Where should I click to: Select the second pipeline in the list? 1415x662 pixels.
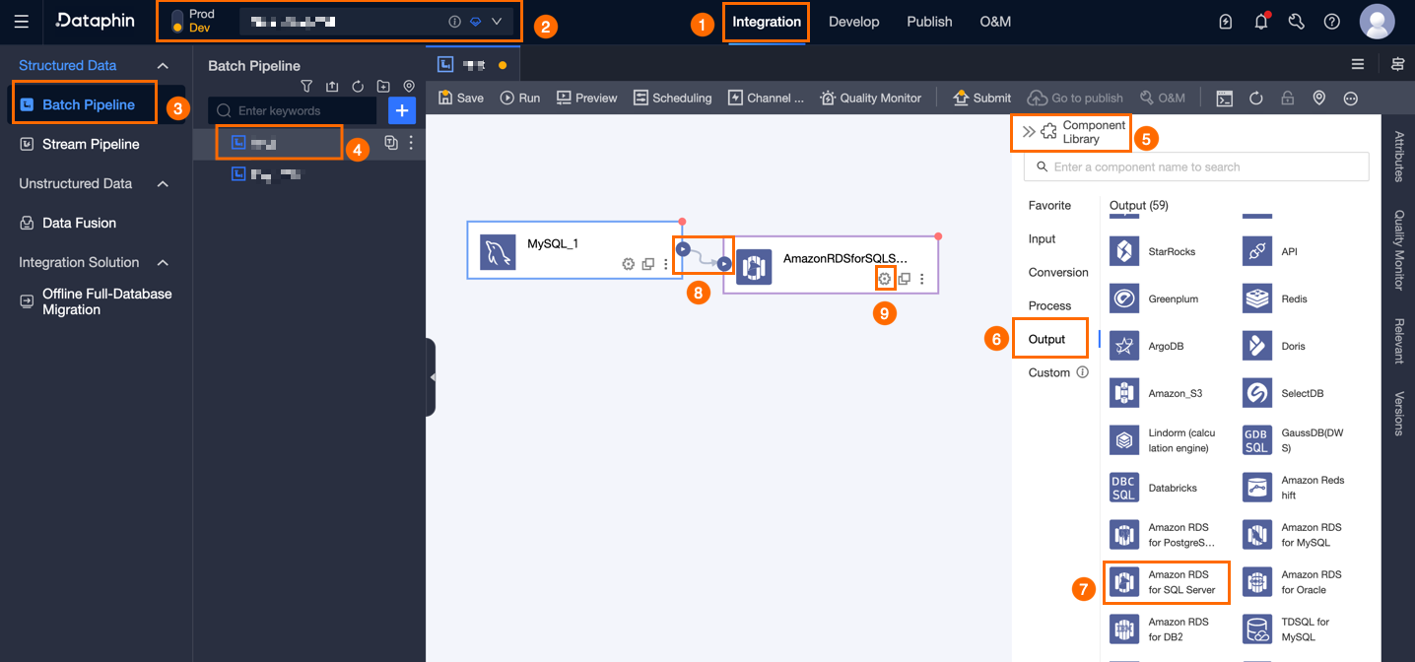tap(268, 174)
